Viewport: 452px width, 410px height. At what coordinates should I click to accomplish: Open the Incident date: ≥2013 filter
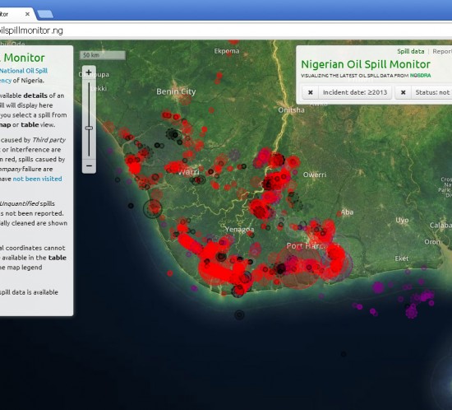click(355, 92)
